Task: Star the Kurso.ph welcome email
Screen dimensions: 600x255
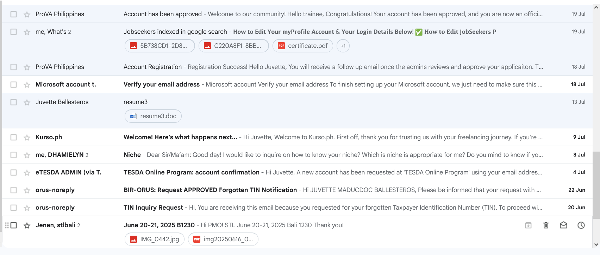Action: click(27, 137)
